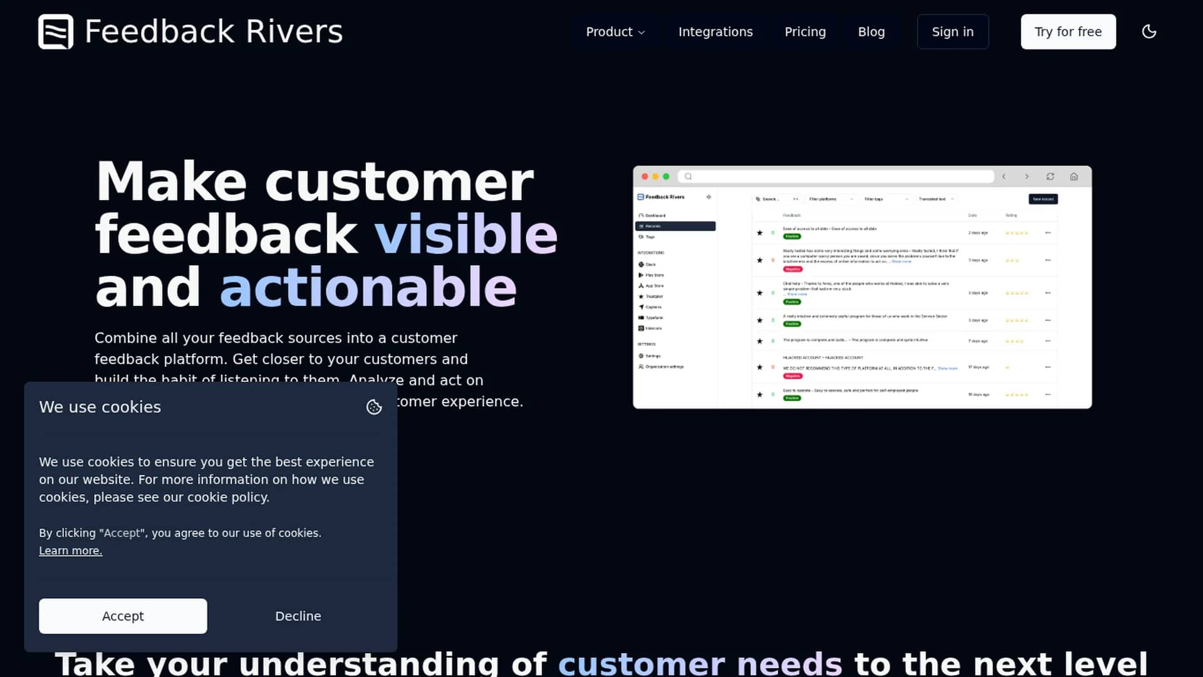
Task: Click the cookie icon in the banner
Action: click(x=374, y=407)
